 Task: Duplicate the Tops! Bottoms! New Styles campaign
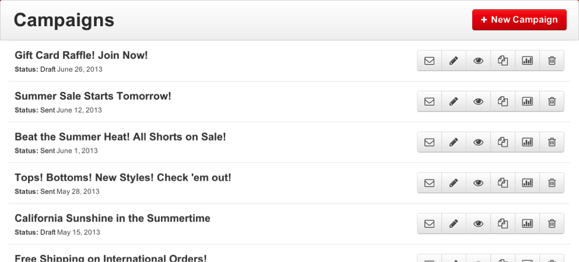(503, 183)
